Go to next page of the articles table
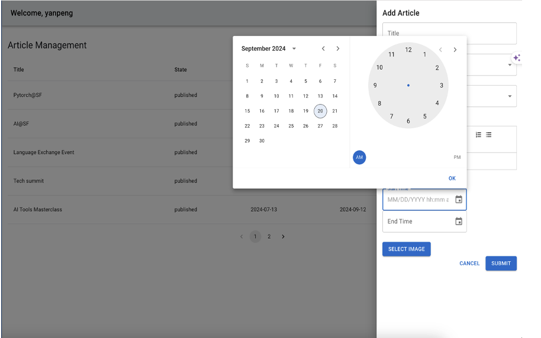Screen dimensions: 541x338 [x=283, y=236]
